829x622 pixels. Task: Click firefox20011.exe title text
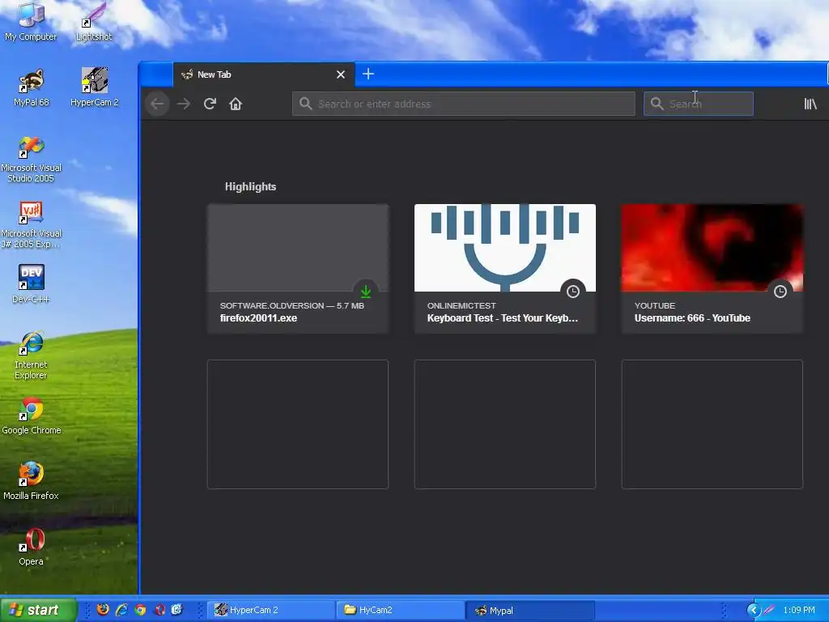point(258,317)
